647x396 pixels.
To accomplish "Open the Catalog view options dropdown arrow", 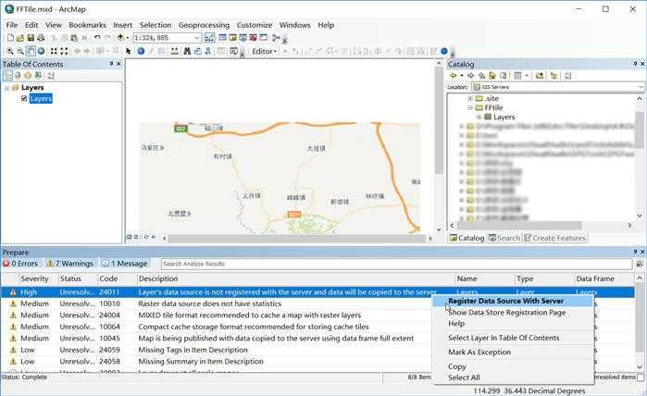I will tap(527, 76).
